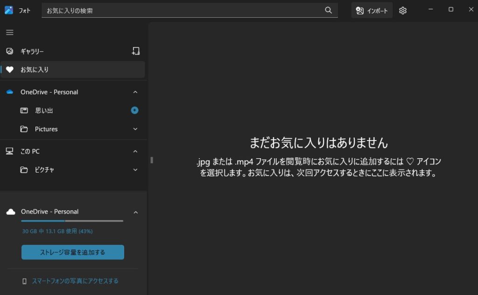Image resolution: width=478 pixels, height=295 pixels.
Task: Collapse the top OneDrive - Personal section
Action: [135, 92]
